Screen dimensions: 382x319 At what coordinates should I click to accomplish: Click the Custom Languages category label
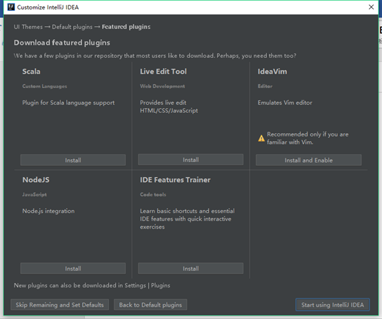coord(45,86)
